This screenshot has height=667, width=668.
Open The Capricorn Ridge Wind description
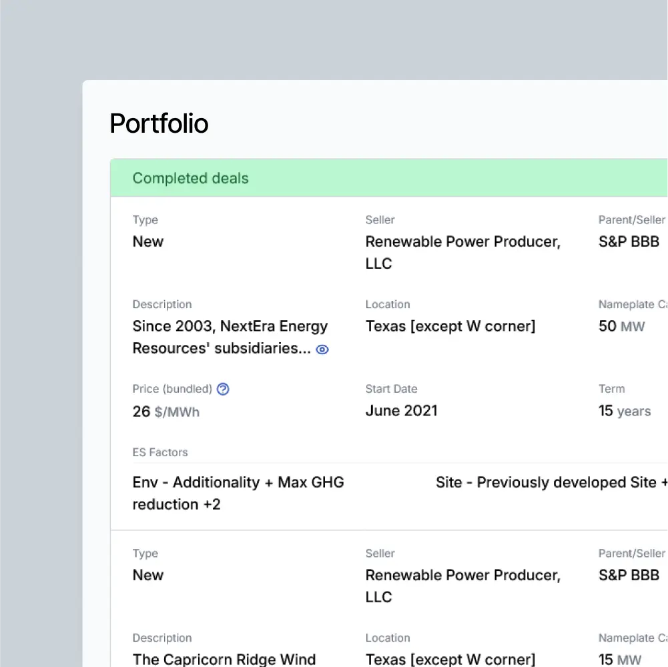tap(224, 659)
